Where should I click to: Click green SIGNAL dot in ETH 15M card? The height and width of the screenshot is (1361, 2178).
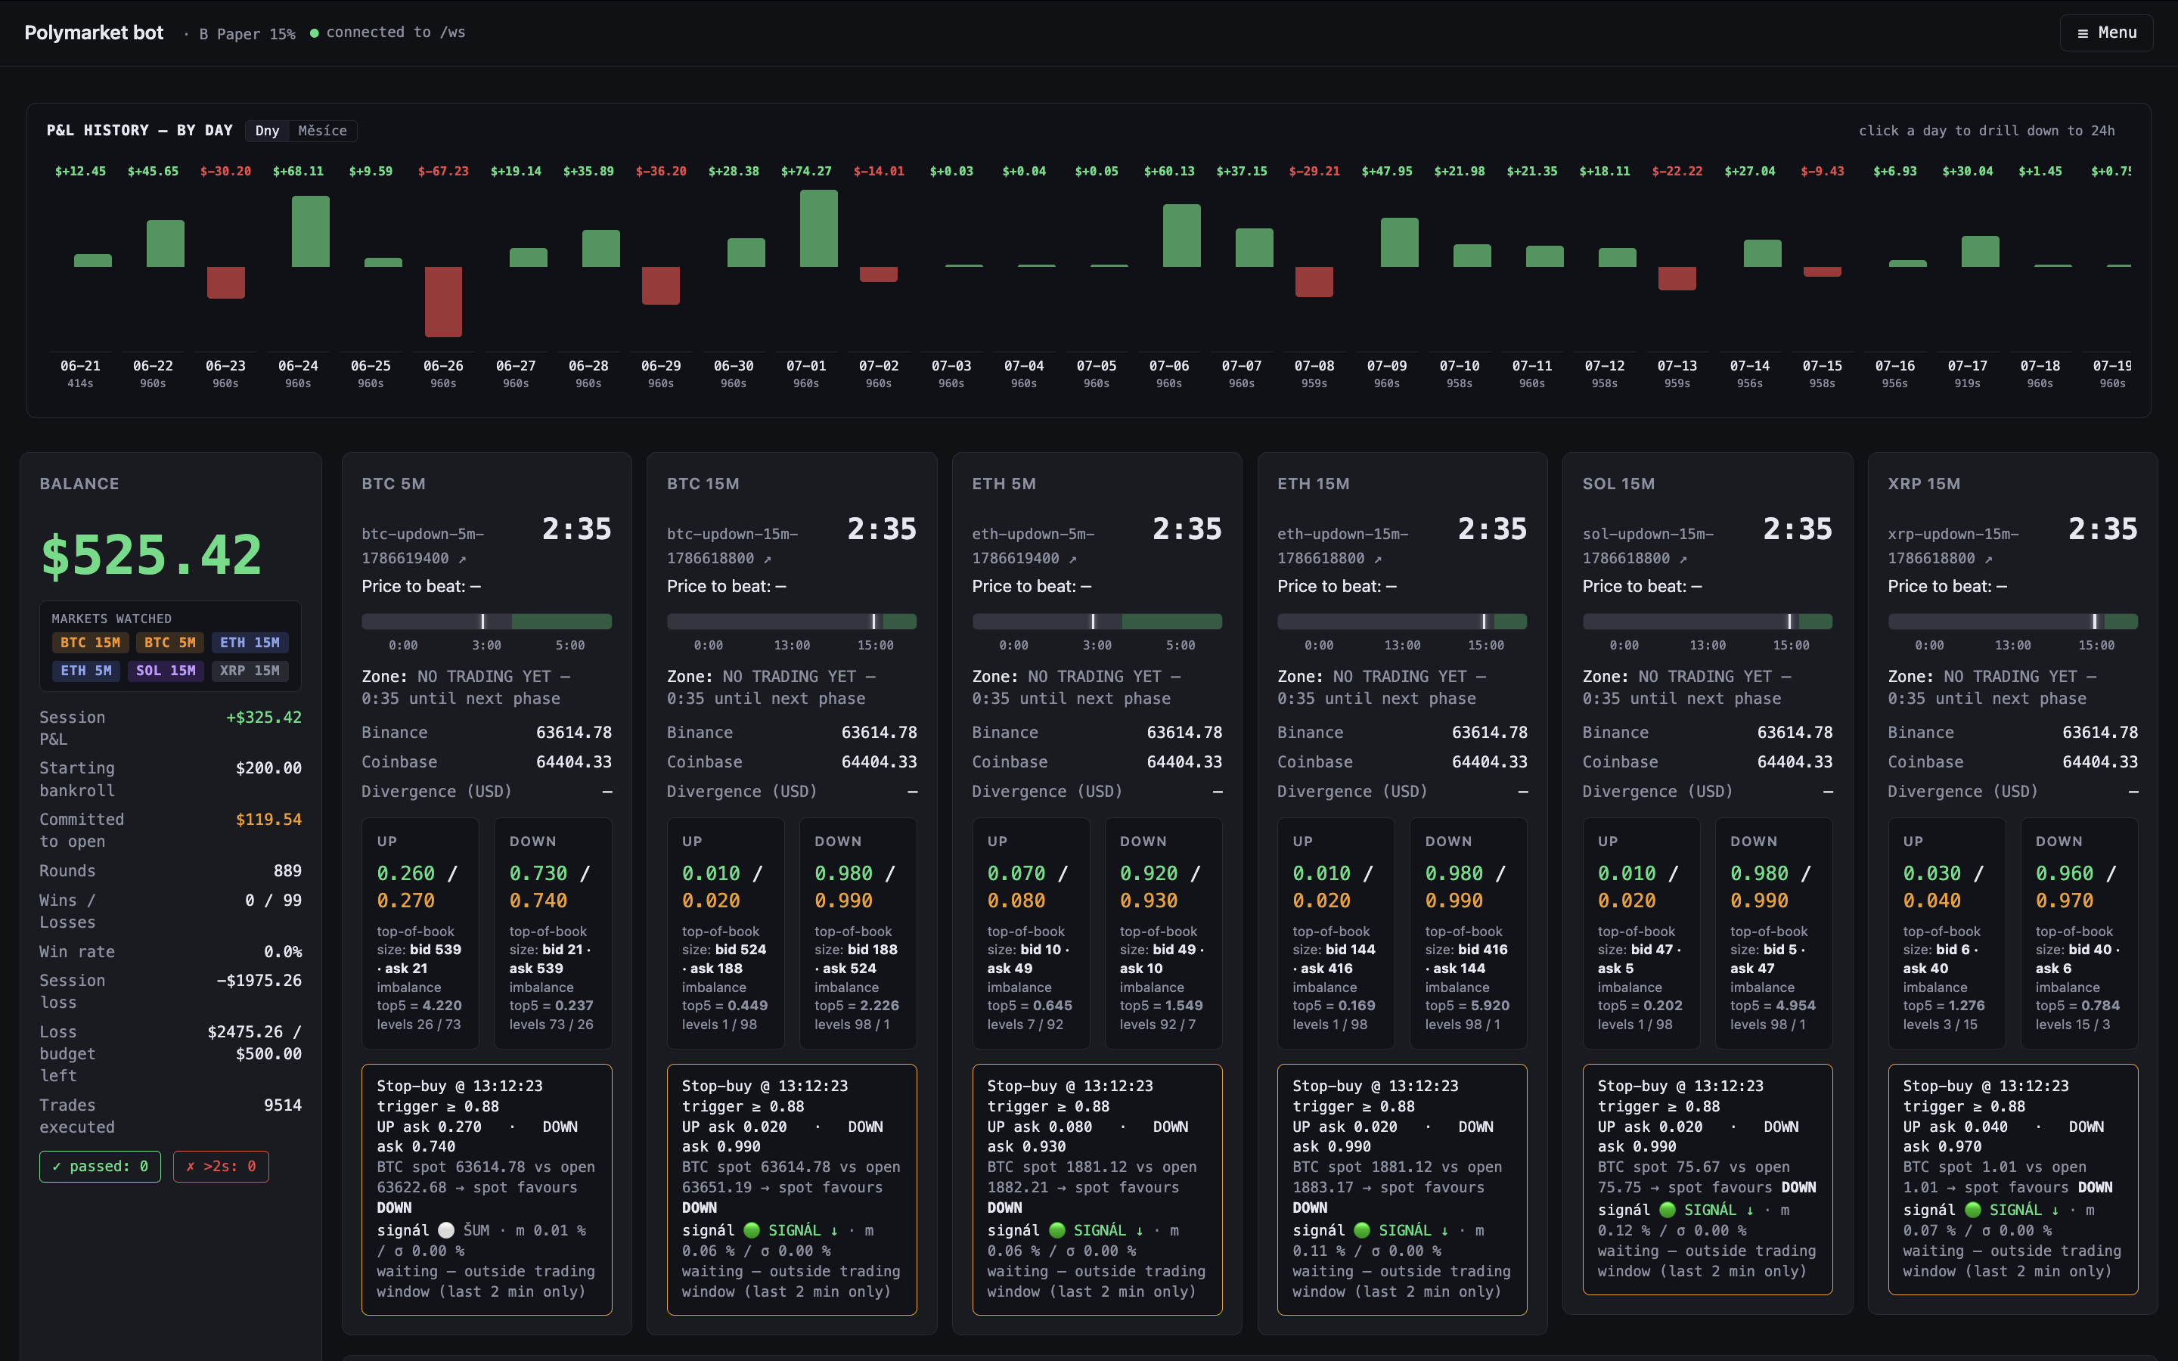pos(1362,1230)
